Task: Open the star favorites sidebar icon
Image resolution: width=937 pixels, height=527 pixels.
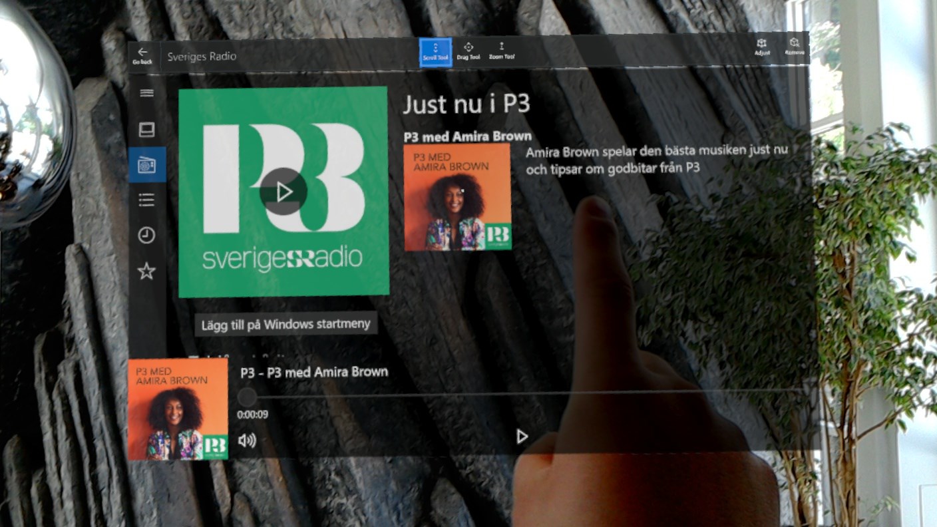Action: tap(146, 271)
